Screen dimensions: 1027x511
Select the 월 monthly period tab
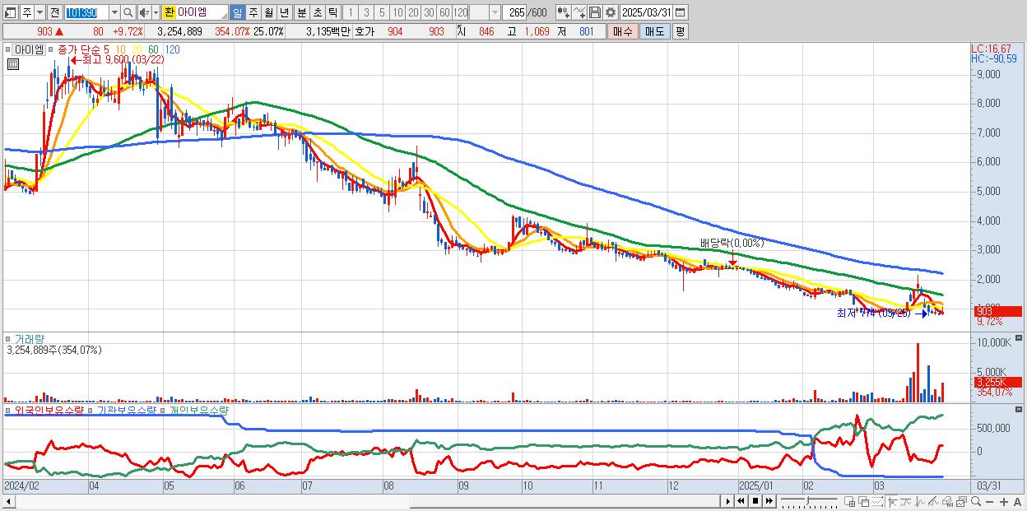(x=268, y=12)
